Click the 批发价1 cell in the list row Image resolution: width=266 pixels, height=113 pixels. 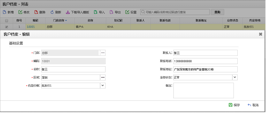click(254, 27)
